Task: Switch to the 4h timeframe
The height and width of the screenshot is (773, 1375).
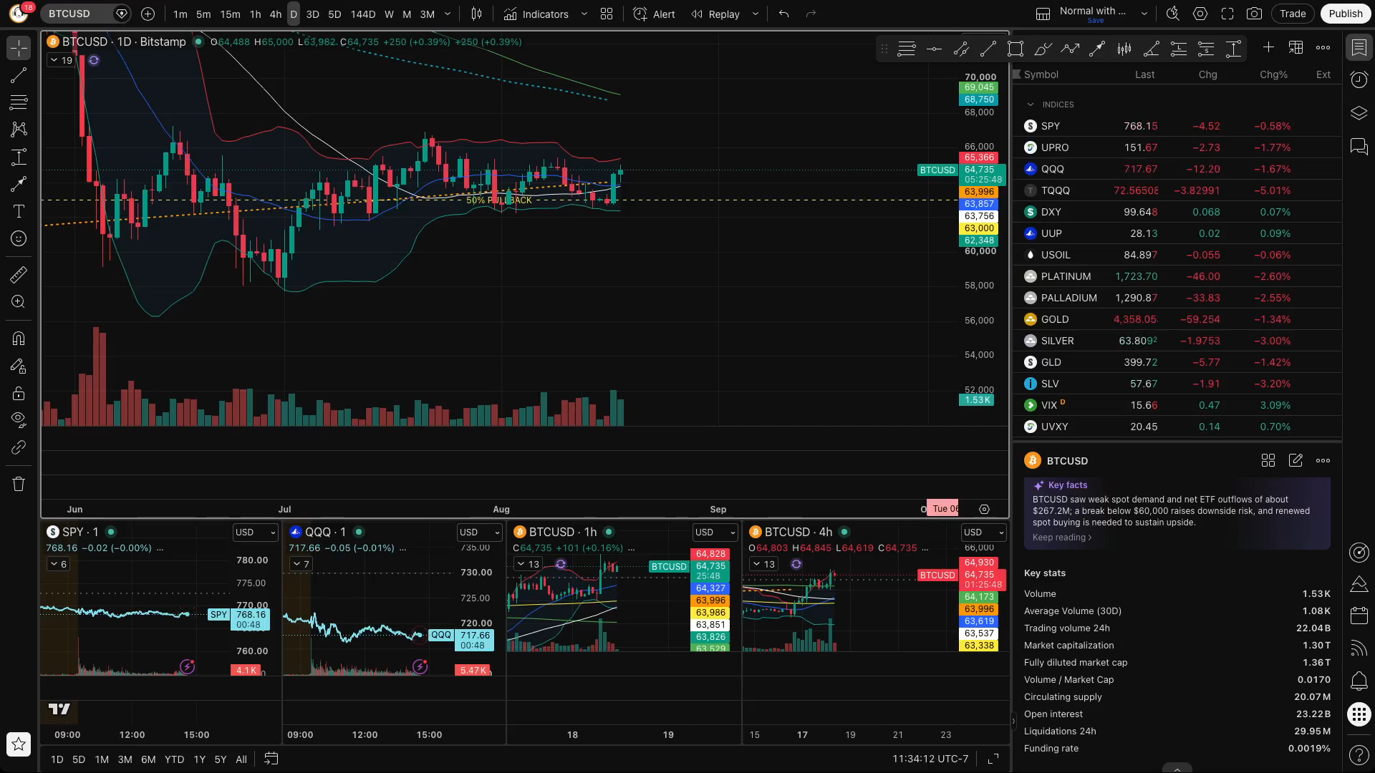Action: click(x=275, y=14)
